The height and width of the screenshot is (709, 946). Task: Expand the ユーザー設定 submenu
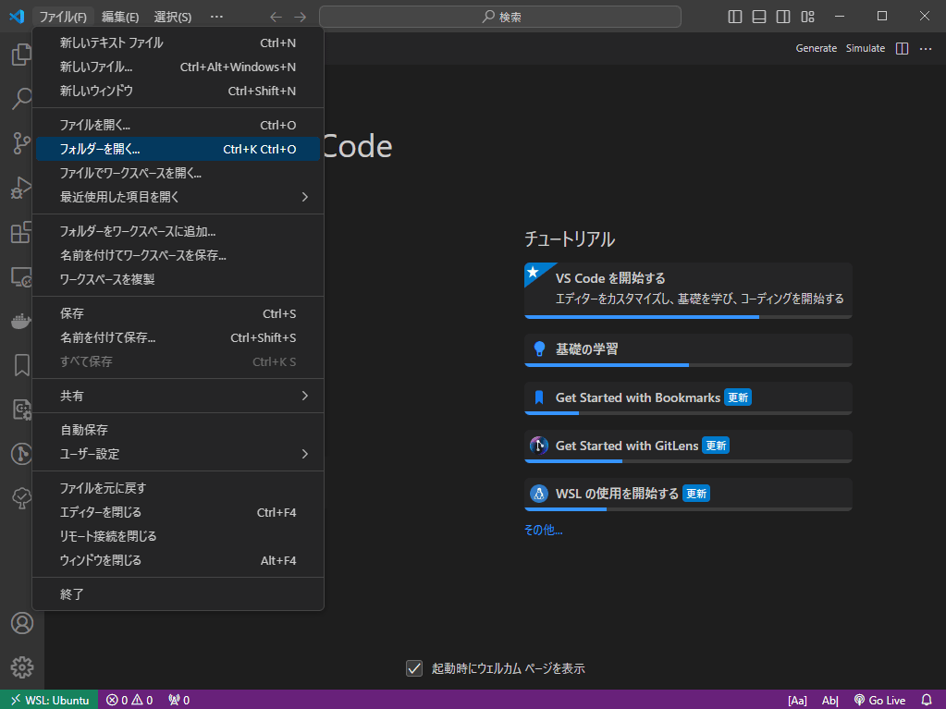tap(178, 454)
